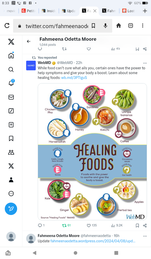Open more options on WebMD post
This screenshot has width=151, height=259.
click(x=145, y=63)
